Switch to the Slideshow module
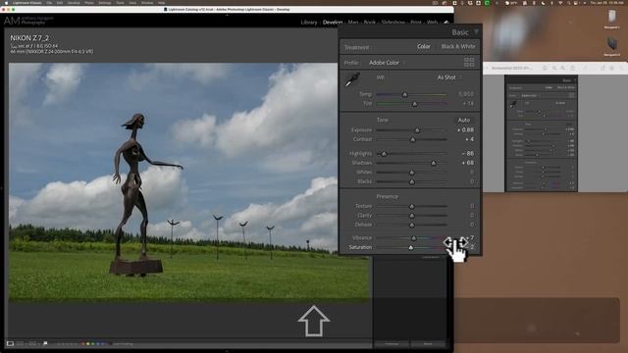 (392, 23)
